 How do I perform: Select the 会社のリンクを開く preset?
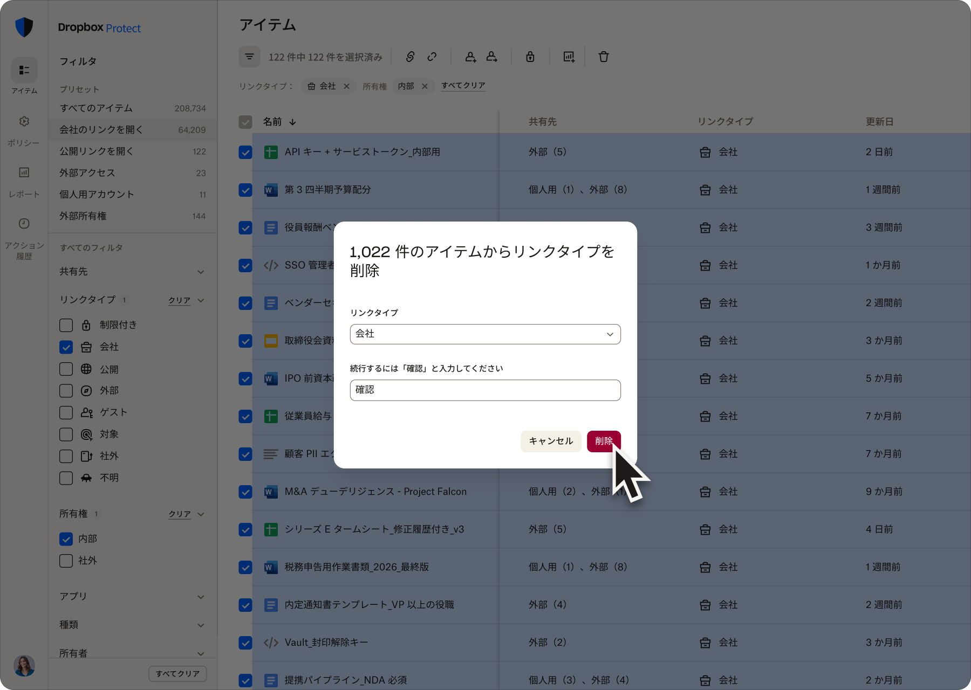pyautogui.click(x=133, y=130)
